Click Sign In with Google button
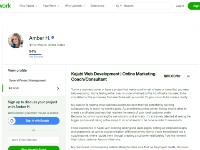 click(34, 121)
